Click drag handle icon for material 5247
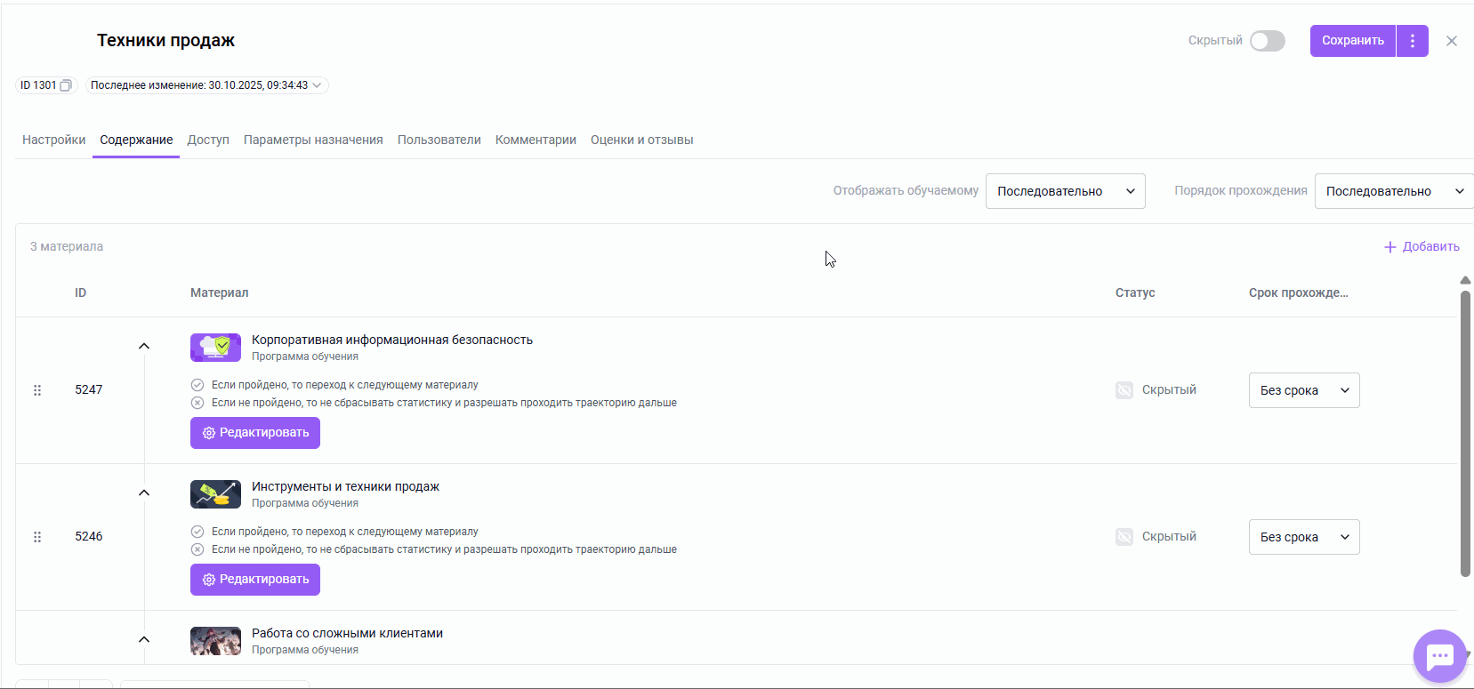The width and height of the screenshot is (1474, 689). coord(37,390)
